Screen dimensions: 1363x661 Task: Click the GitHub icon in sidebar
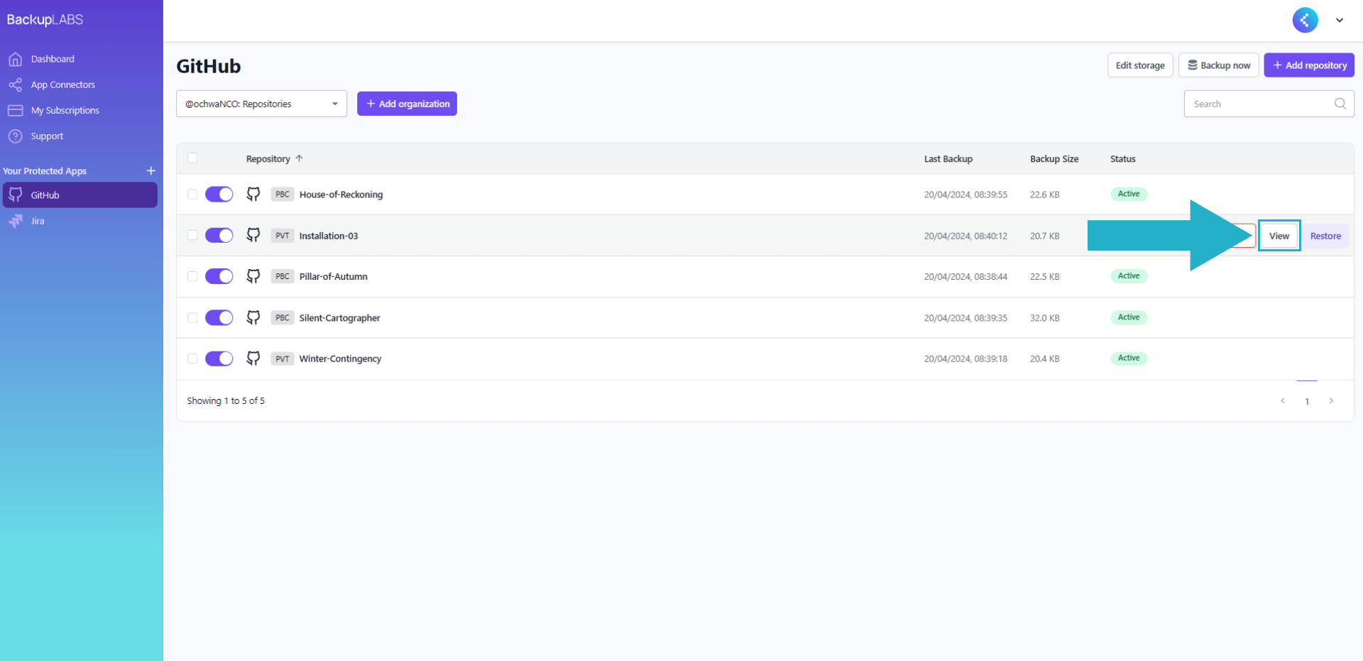15,195
